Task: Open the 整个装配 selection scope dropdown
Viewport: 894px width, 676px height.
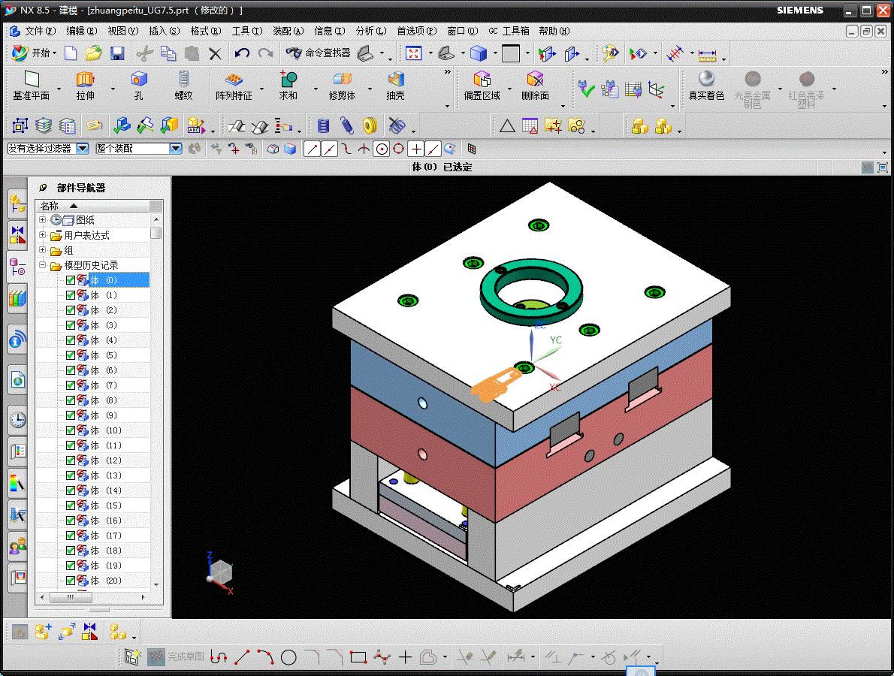Action: click(x=176, y=149)
